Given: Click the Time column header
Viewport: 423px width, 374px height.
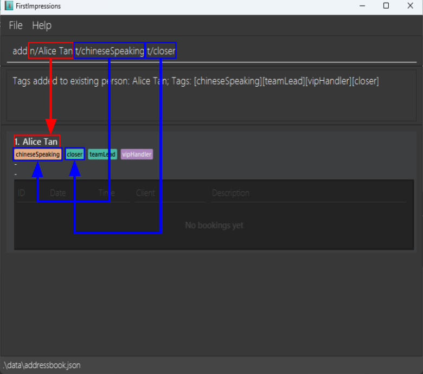Looking at the screenshot, I should pos(106,193).
